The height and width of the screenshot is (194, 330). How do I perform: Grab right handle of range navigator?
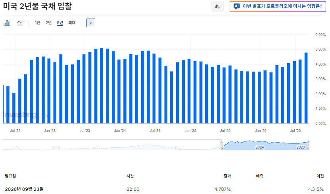[309, 145]
